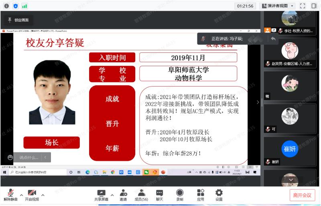321x206 pixels.
Task: Start recording with 录制 icon
Action: [180, 195]
